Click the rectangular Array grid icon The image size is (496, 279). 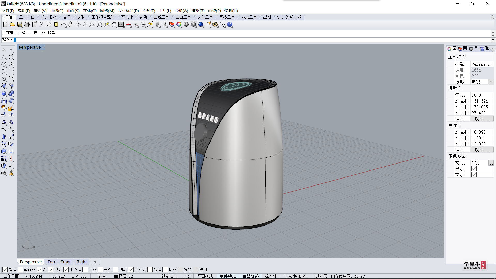[x=4, y=158]
